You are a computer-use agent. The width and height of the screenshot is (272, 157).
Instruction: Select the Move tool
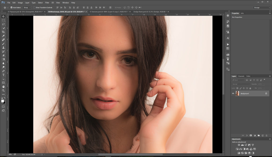tap(3, 16)
